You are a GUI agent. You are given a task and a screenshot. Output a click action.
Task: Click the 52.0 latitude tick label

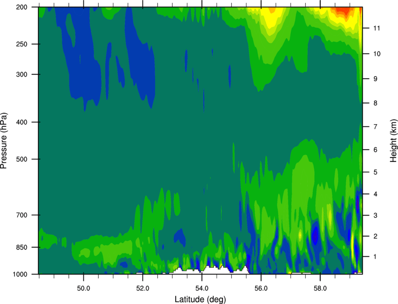coord(143,289)
